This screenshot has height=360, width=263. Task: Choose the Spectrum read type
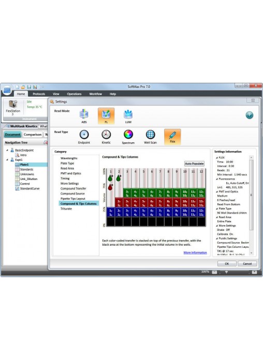[x=128, y=137]
